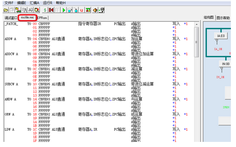Select the ORW A instruction label
This screenshot has width=236, height=147.
(9, 114)
